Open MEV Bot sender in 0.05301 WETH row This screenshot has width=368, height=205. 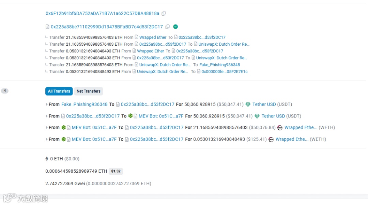tap(94, 139)
